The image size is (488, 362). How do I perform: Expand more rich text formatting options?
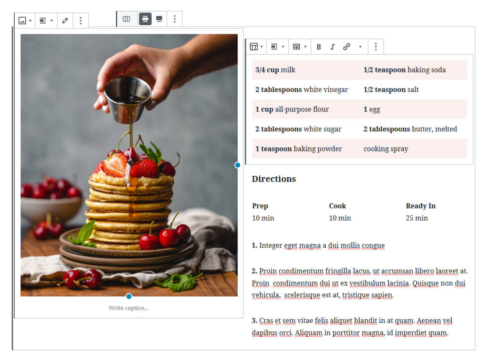coord(360,46)
